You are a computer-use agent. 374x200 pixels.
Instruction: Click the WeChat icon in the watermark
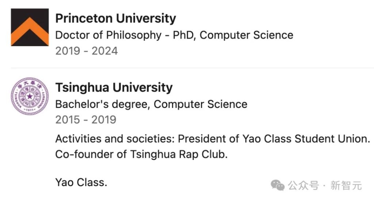click(x=278, y=185)
